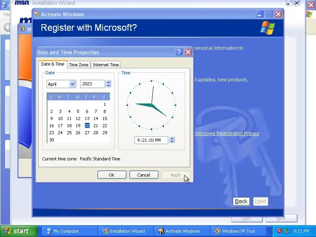Click the Next button in Installation Wizard
The image size is (316, 237).
(281, 218)
